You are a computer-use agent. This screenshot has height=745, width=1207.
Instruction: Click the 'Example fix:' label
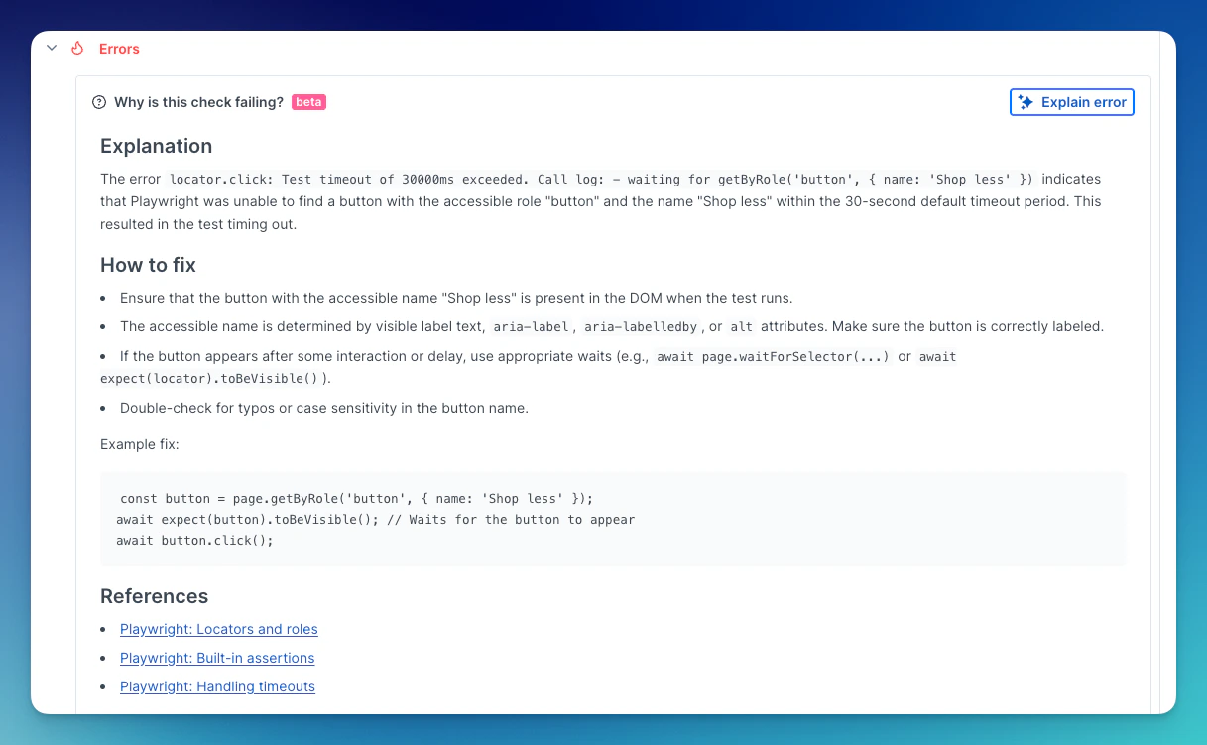pos(140,444)
